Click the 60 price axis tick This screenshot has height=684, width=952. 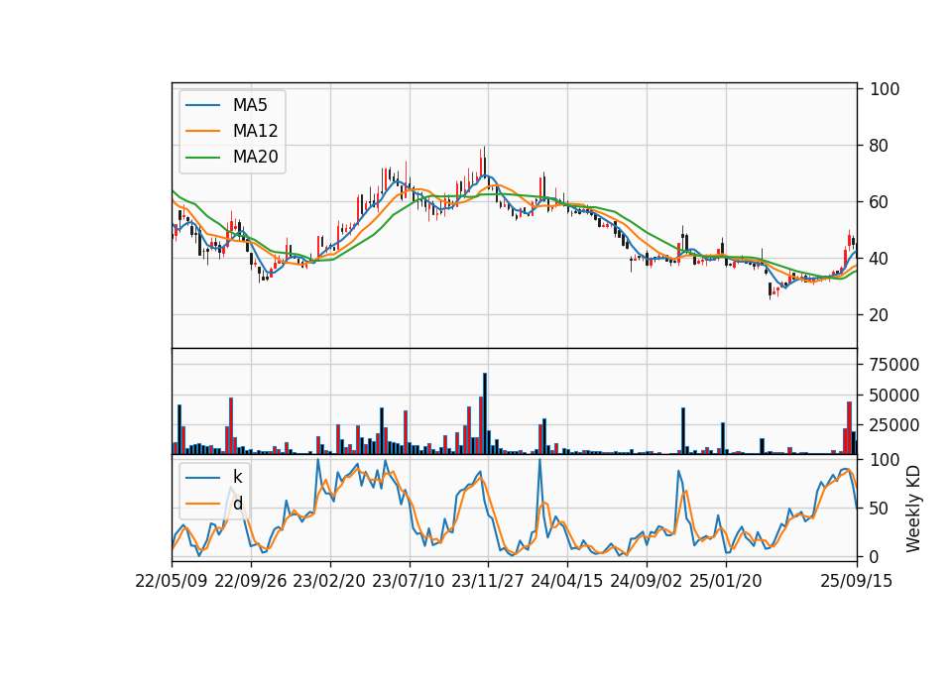coord(879,202)
